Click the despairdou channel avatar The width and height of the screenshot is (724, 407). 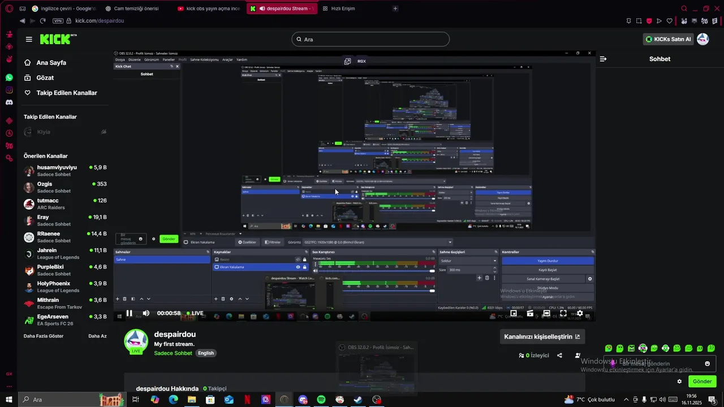[x=136, y=341]
